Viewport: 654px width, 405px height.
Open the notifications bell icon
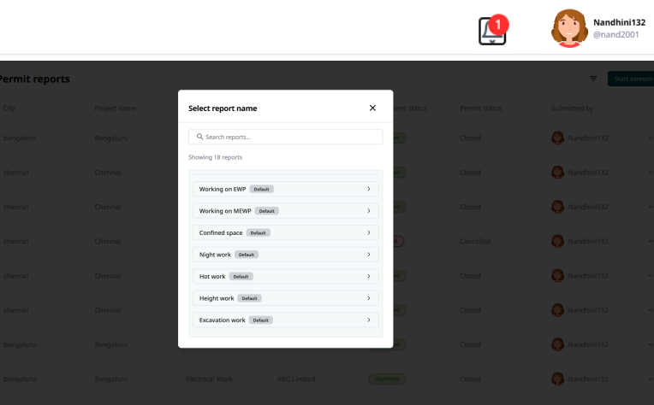[490, 32]
